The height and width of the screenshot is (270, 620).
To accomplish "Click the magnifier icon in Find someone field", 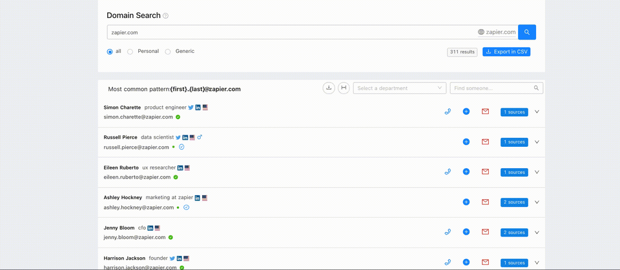I will (x=536, y=88).
